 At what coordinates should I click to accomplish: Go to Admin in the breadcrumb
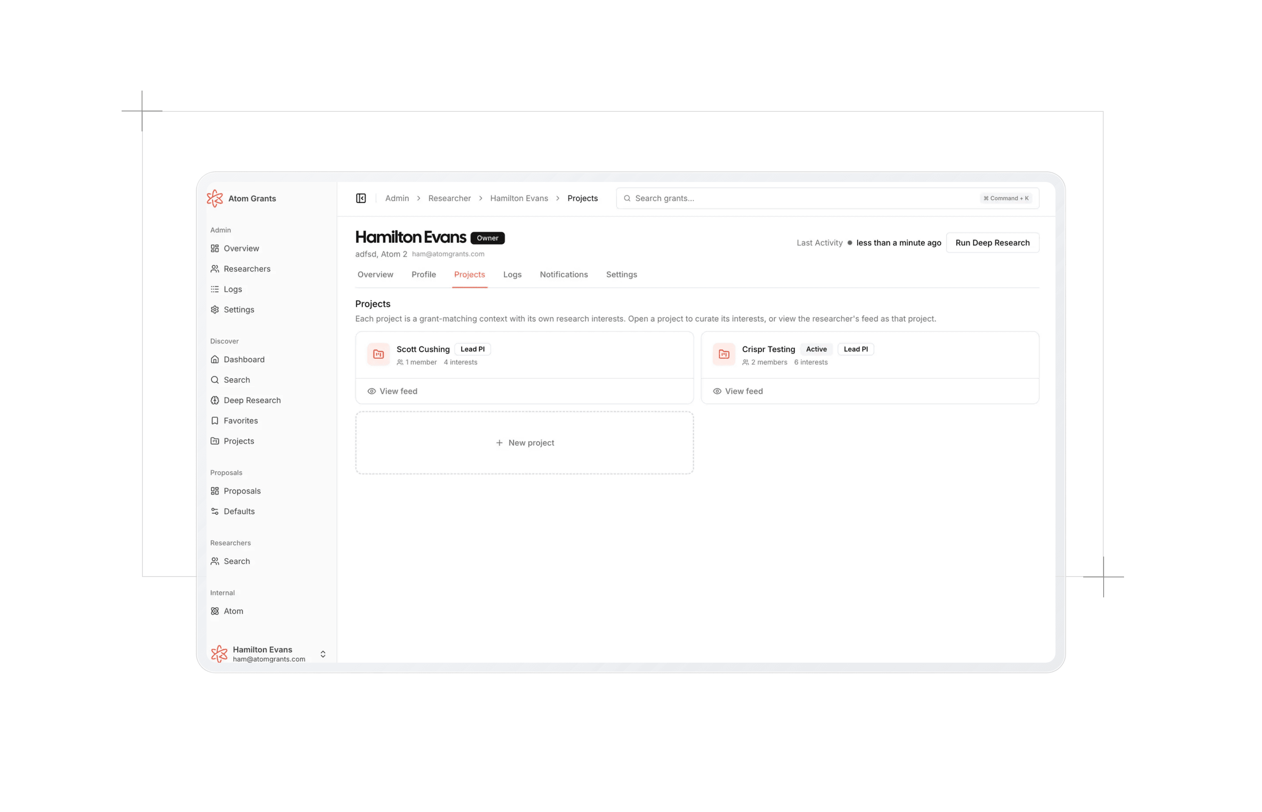click(x=397, y=198)
